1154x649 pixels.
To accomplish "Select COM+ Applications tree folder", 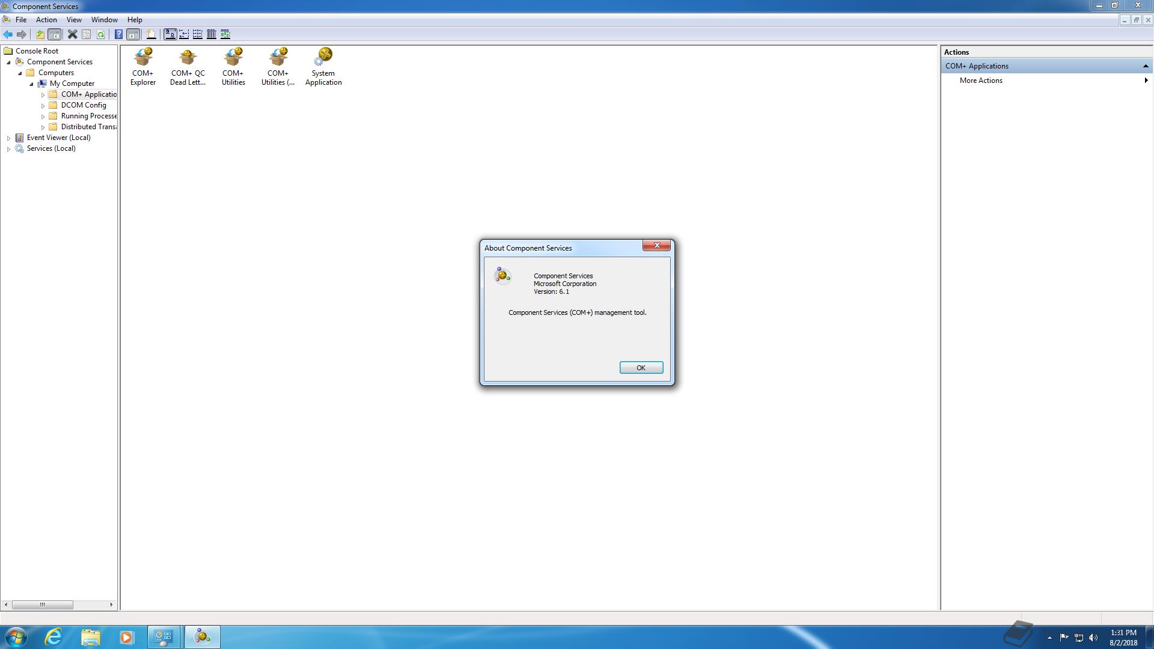I will (88, 94).
